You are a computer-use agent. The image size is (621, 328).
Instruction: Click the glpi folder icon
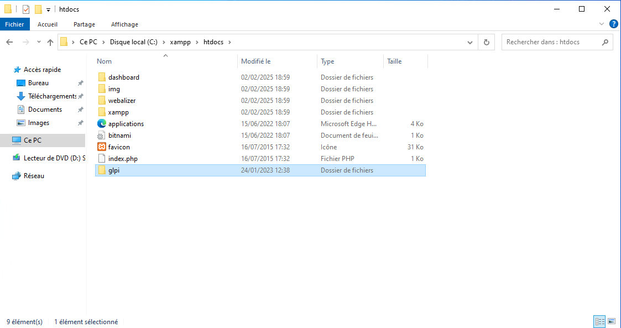[102, 170]
